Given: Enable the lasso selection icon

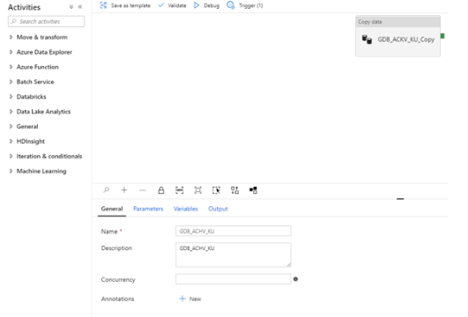Looking at the screenshot, I should tap(217, 190).
